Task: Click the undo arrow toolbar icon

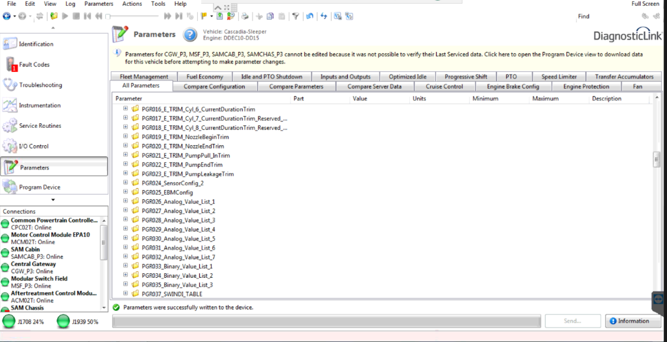Action: tap(309, 16)
